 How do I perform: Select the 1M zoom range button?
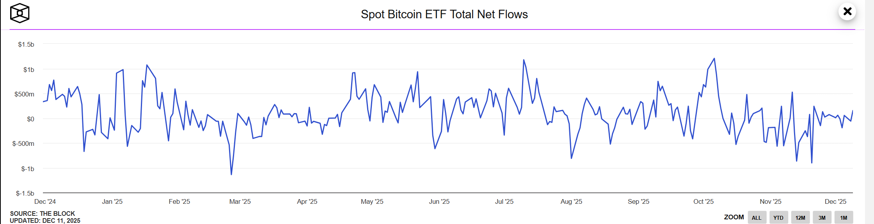tap(844, 217)
